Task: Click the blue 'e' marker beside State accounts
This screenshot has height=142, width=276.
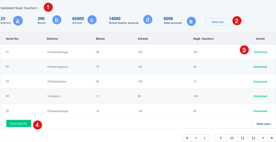Action: (191, 21)
